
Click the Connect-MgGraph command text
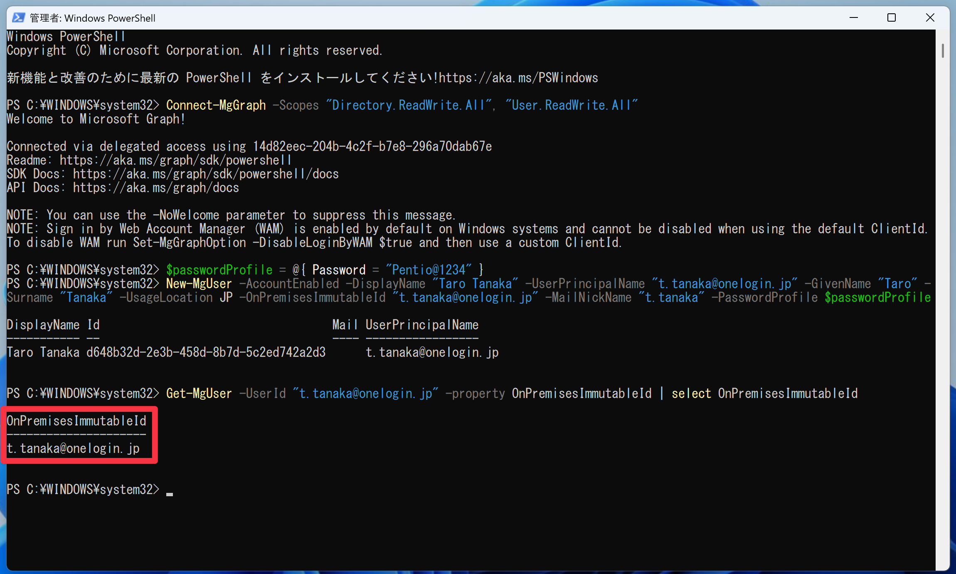click(x=216, y=105)
